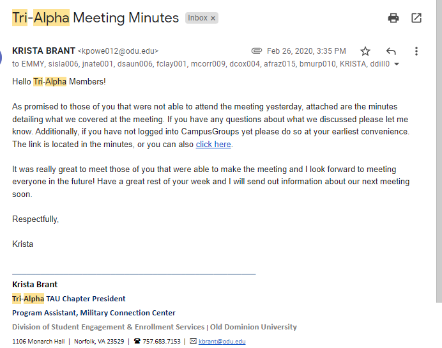The height and width of the screenshot is (348, 442).
Task: Click the recipient list starting with EMMY
Action: pos(201,64)
